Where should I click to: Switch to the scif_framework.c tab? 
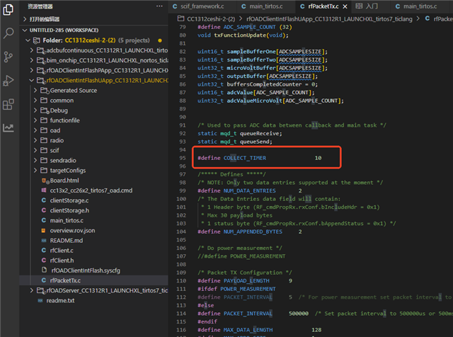click(200, 6)
